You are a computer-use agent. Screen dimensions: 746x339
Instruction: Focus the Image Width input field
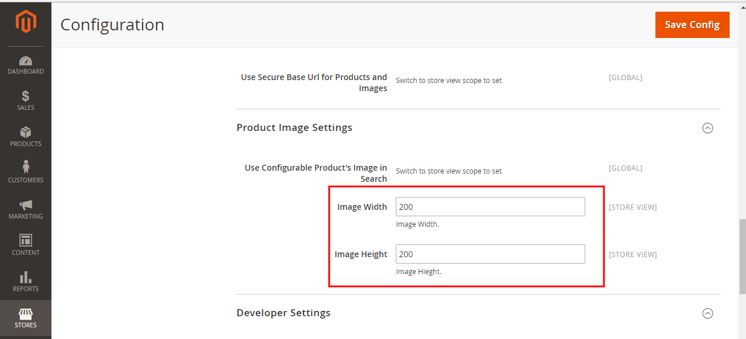(x=490, y=207)
